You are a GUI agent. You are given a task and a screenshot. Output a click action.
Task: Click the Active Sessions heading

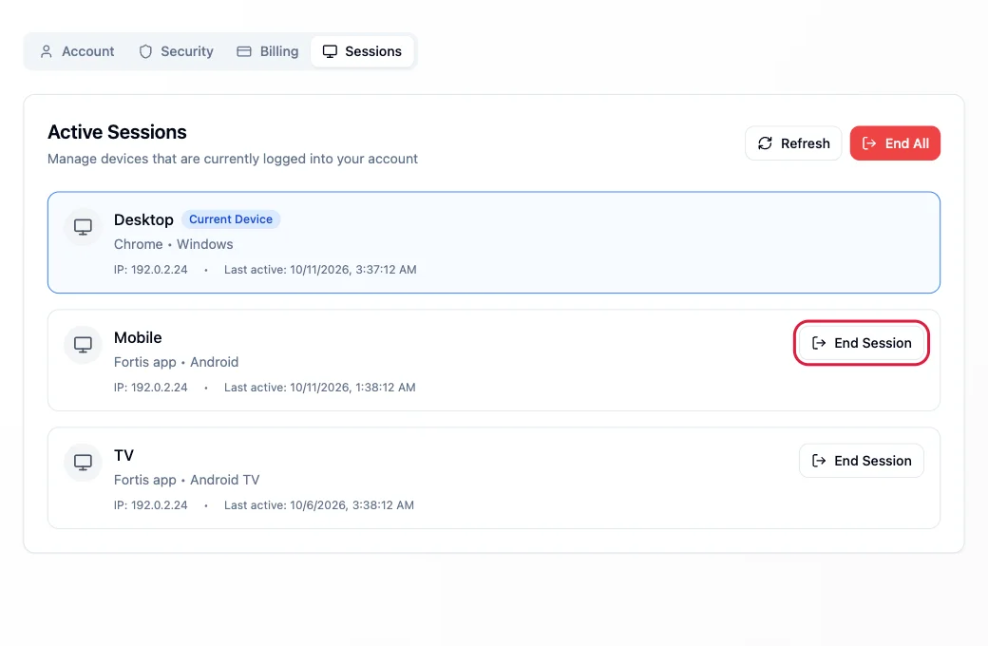point(117,132)
